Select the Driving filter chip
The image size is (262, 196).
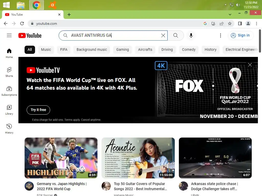coord(167,50)
